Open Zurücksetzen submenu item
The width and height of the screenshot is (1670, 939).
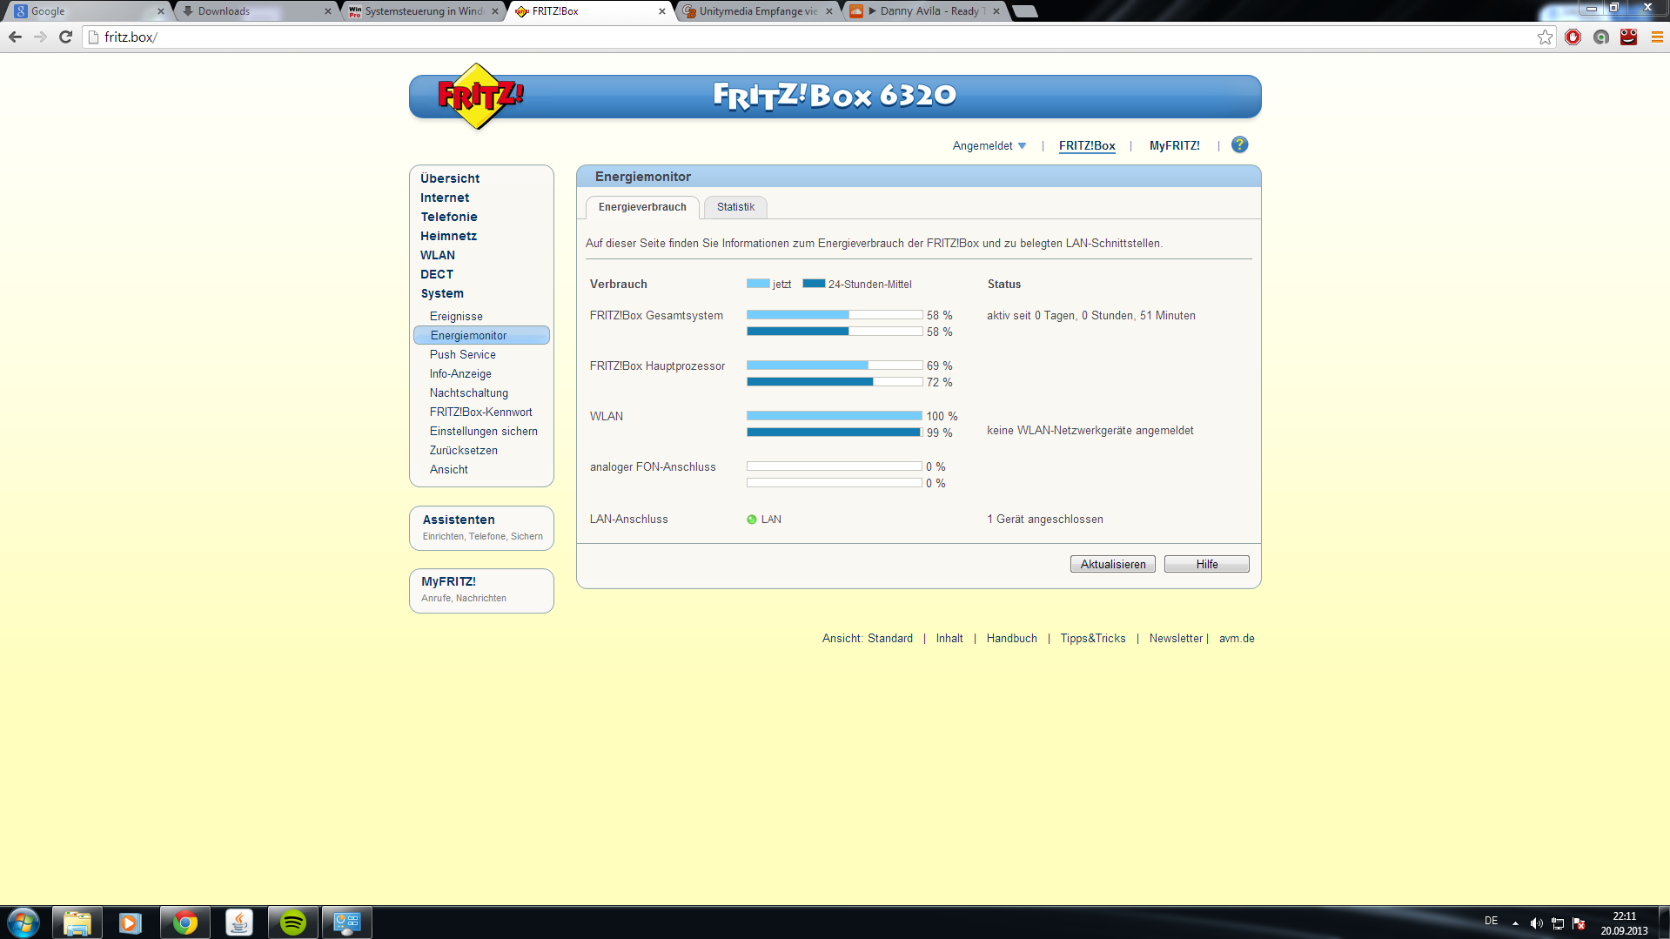tap(463, 450)
